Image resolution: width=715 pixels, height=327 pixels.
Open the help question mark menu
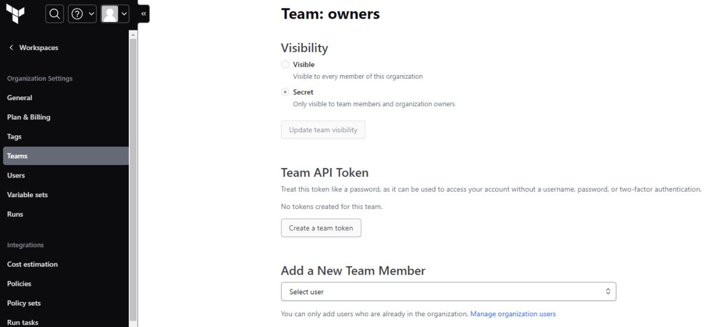click(76, 14)
